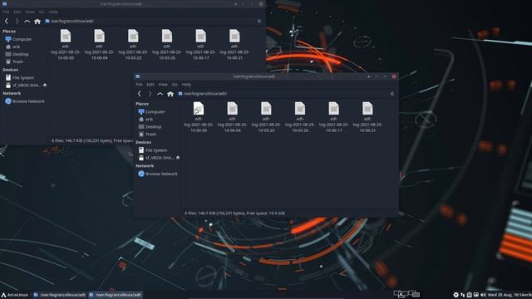532x299 pixels.
Task: Click the workspace switcher in the panel
Action: (x=406, y=294)
